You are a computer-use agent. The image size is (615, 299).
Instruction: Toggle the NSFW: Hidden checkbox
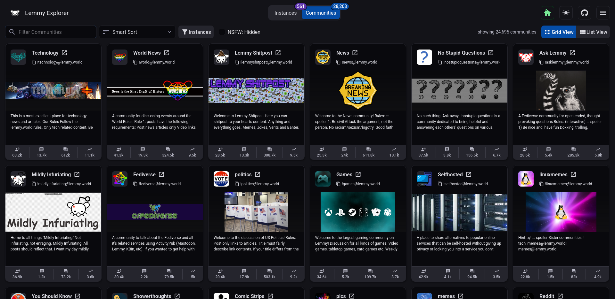coord(222,32)
